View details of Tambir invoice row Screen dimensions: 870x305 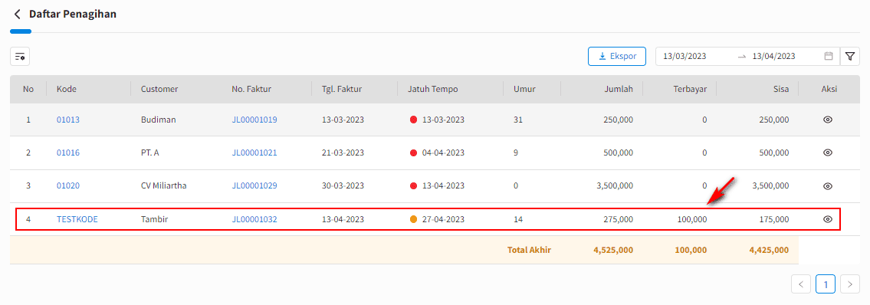[x=827, y=219]
